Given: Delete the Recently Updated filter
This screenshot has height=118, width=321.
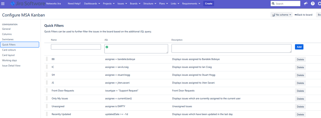Looking at the screenshot, I should [x=300, y=114].
